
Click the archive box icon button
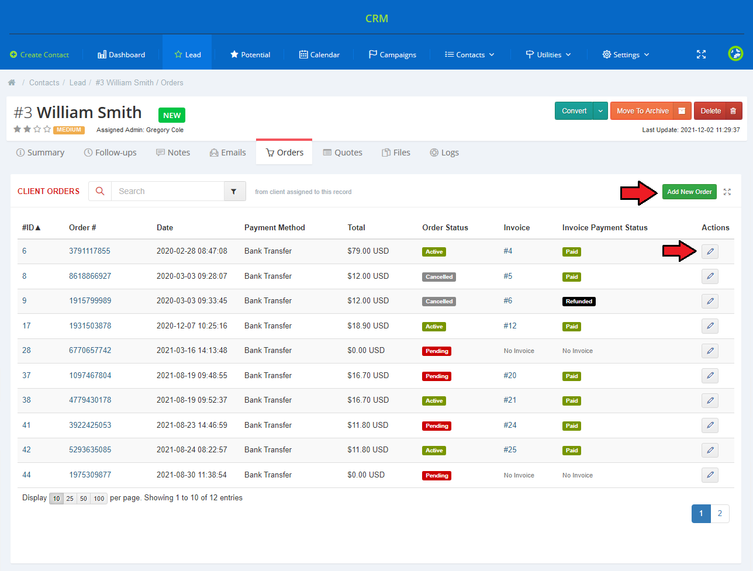[682, 111]
